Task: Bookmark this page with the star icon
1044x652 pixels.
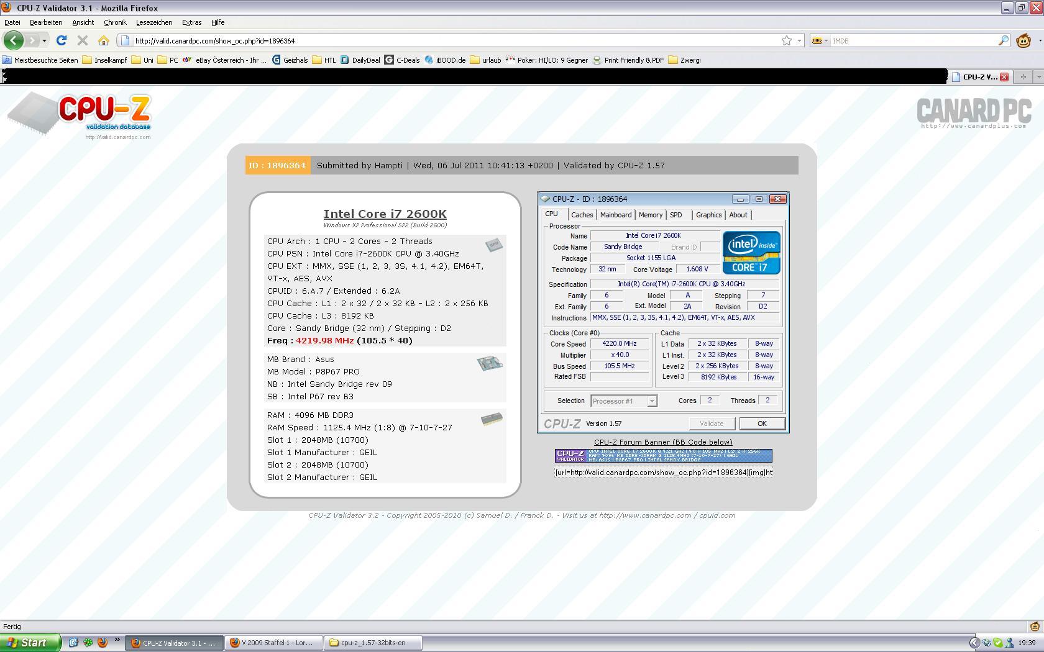Action: click(x=787, y=40)
